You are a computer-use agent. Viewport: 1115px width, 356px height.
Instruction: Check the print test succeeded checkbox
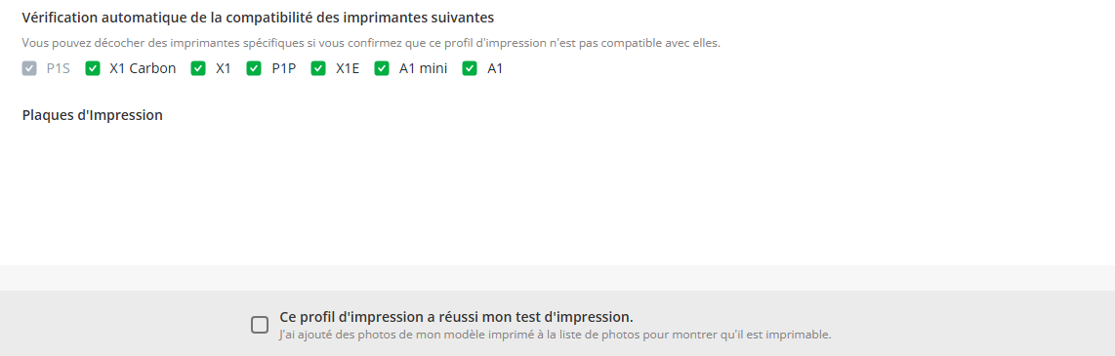[260, 325]
